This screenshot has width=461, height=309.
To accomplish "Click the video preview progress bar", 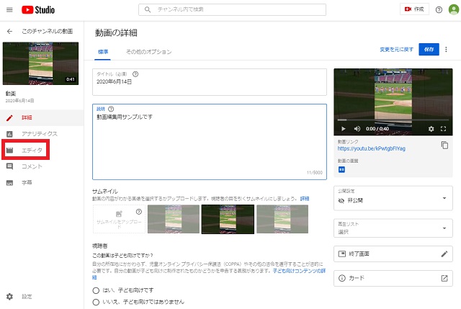I will point(393,120).
